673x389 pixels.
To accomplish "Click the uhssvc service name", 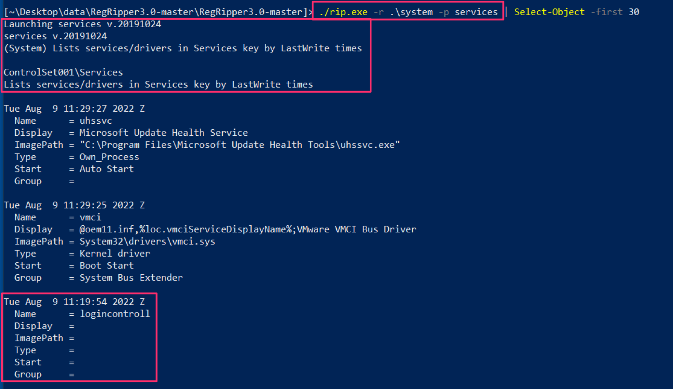I will click(x=96, y=121).
